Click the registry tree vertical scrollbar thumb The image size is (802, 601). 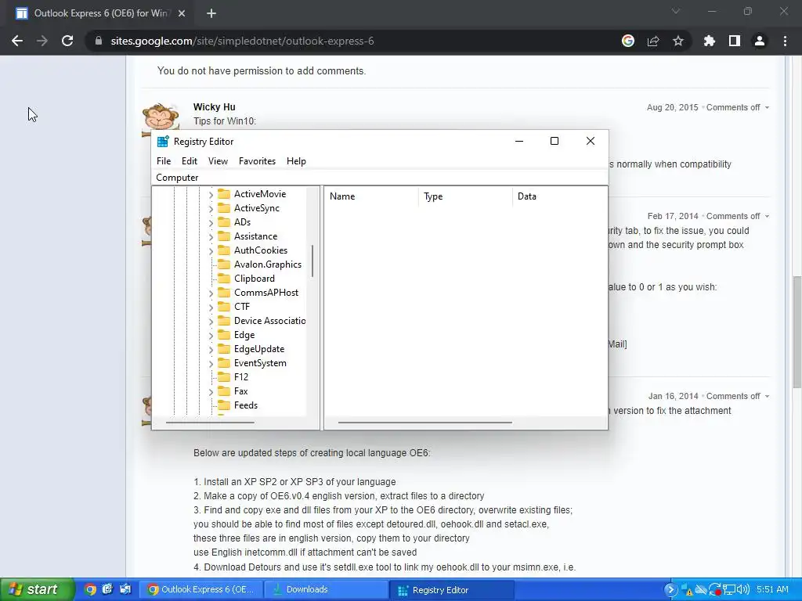coord(312,261)
